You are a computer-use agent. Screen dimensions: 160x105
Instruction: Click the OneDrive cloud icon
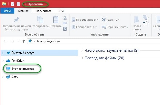[8, 61]
